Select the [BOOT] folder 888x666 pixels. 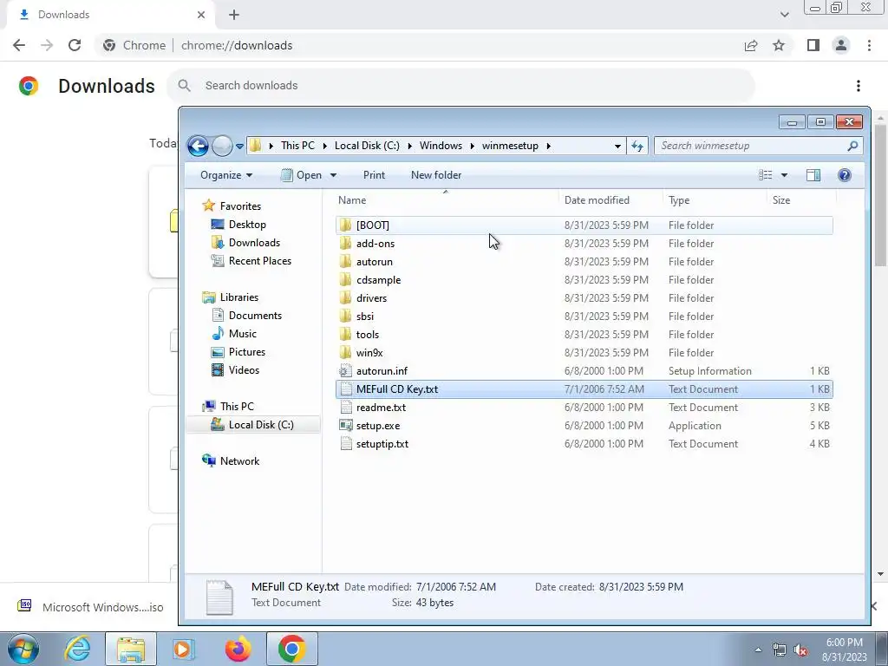tap(584, 225)
